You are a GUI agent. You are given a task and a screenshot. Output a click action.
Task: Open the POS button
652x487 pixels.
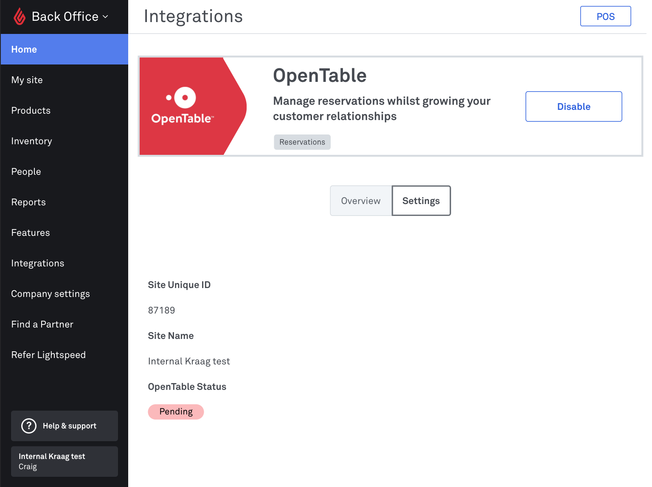click(x=605, y=17)
